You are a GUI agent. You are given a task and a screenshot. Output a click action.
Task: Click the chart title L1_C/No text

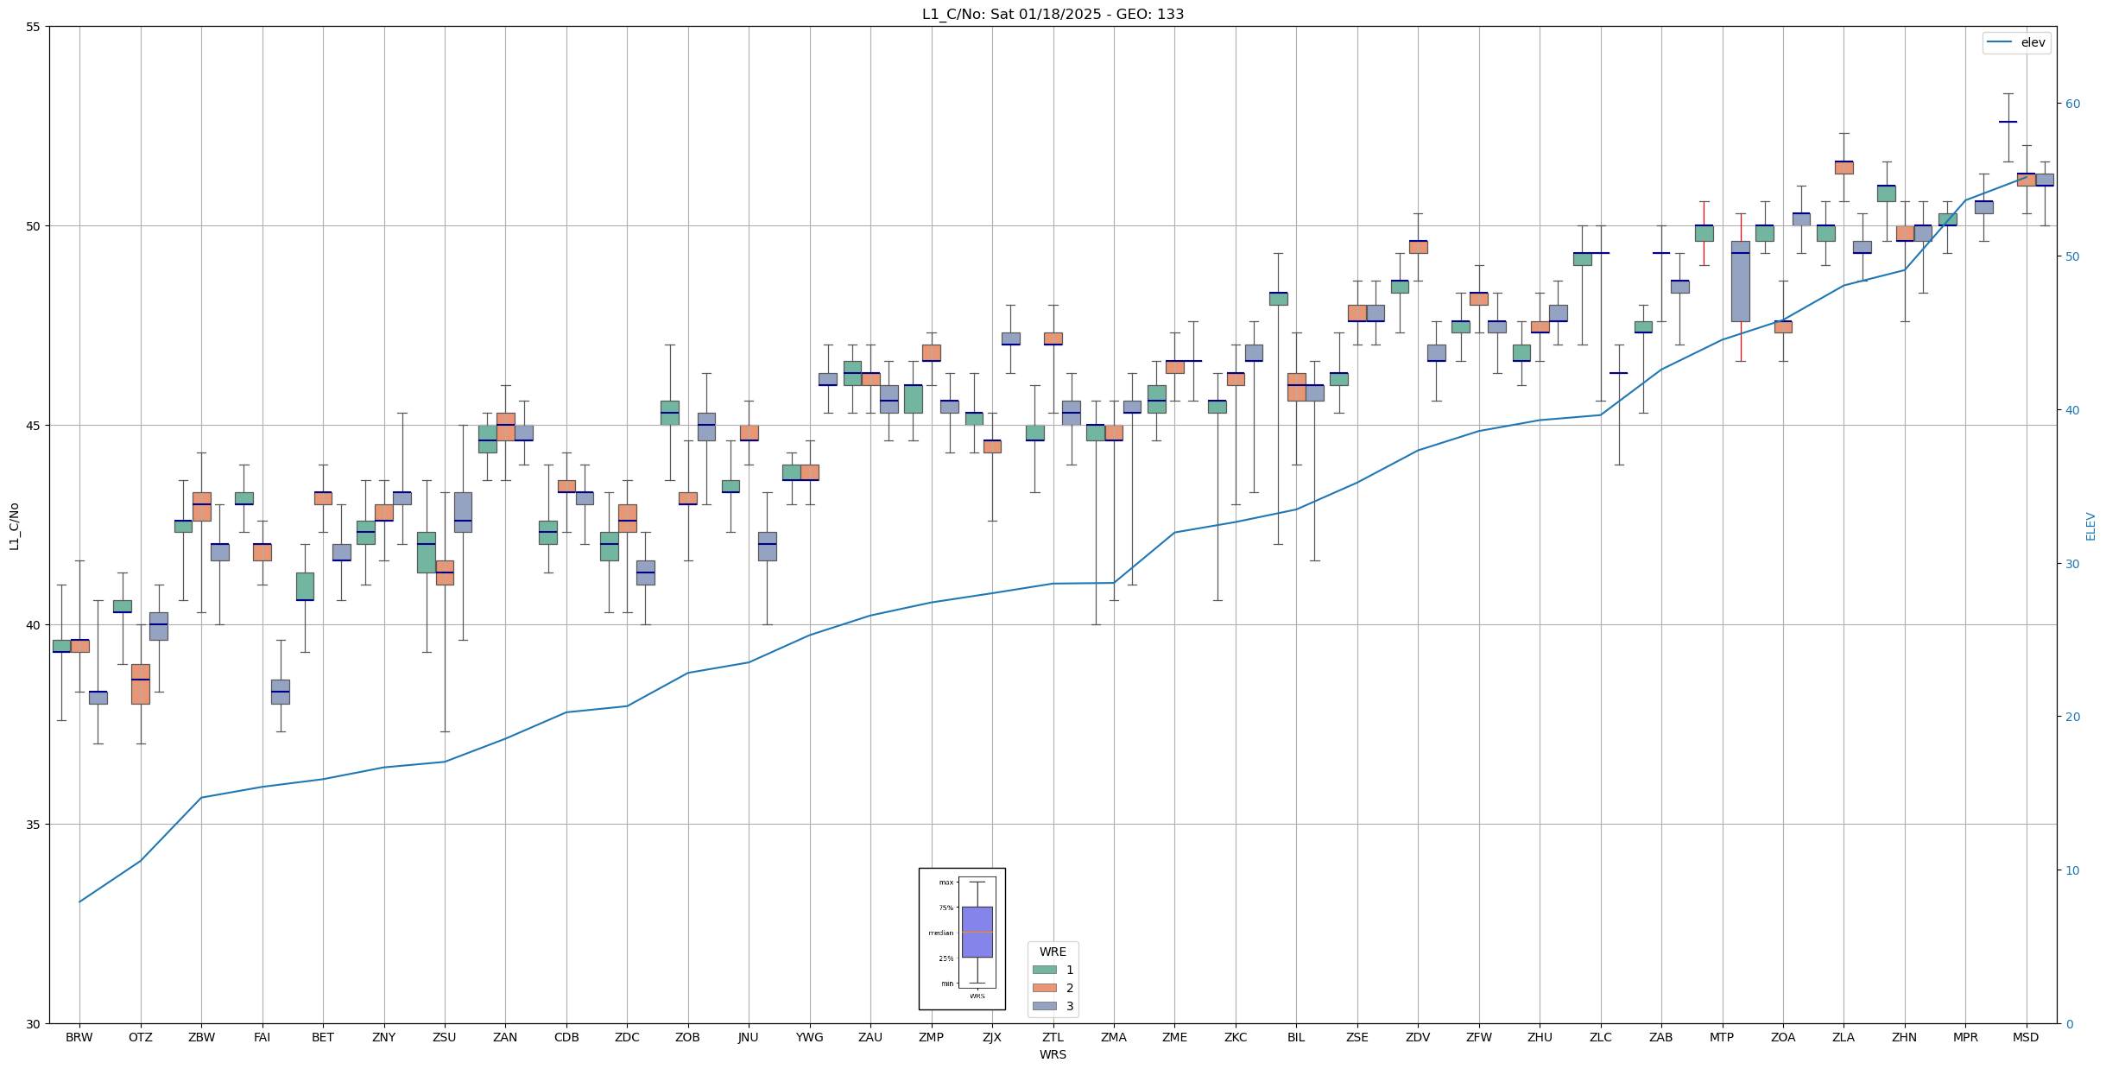pos(1053,14)
